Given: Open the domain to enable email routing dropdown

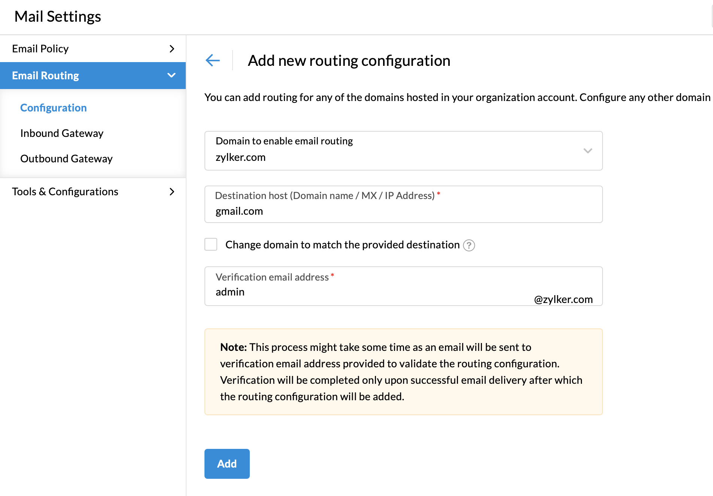Looking at the screenshot, I should tap(587, 151).
